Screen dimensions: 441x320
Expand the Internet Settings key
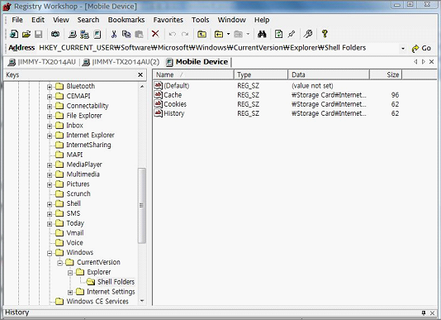click(70, 292)
